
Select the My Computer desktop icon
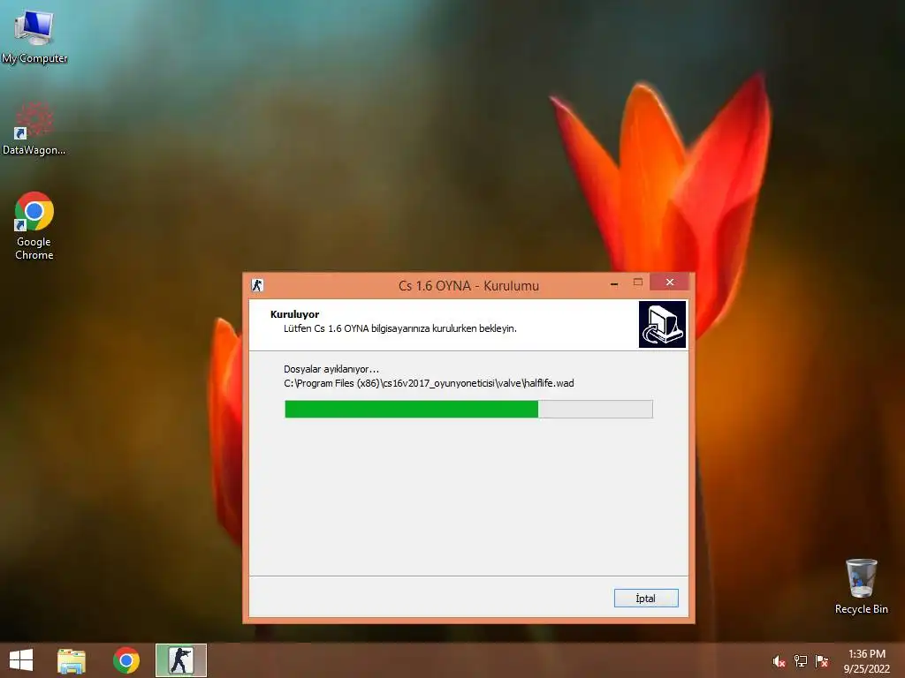coord(34,36)
